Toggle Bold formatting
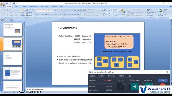The width and height of the screenshot is (172, 96). click(37, 14)
